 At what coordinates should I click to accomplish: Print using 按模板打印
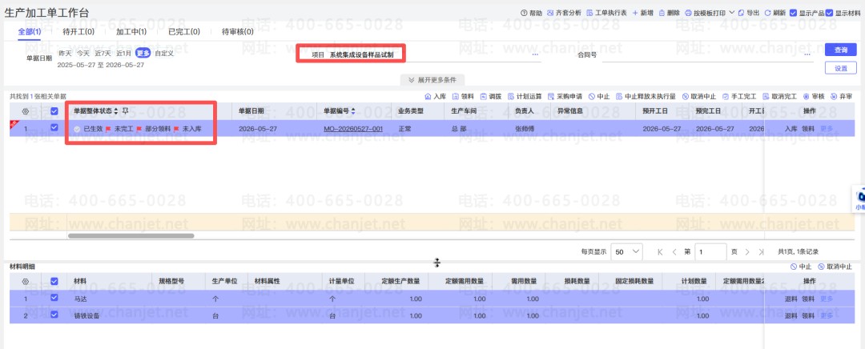pyautogui.click(x=706, y=13)
